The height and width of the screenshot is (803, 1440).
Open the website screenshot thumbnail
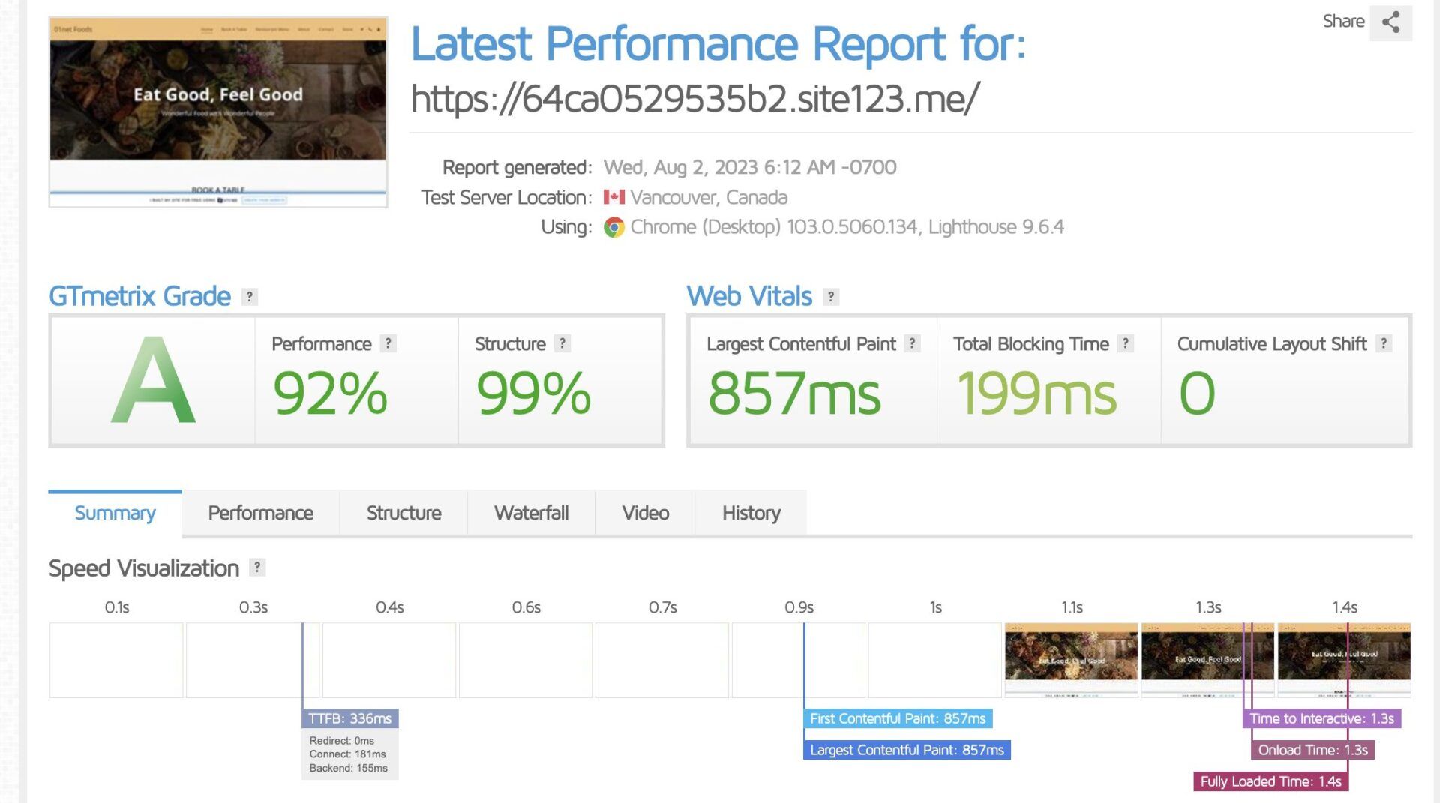pyautogui.click(x=218, y=112)
